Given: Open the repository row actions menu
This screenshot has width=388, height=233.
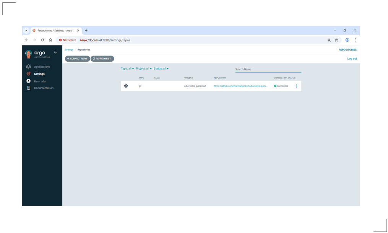Looking at the screenshot, I should pyautogui.click(x=297, y=86).
